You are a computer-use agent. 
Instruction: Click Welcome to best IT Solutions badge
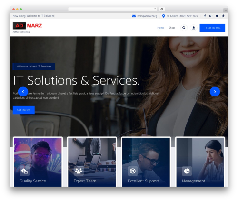(34, 67)
